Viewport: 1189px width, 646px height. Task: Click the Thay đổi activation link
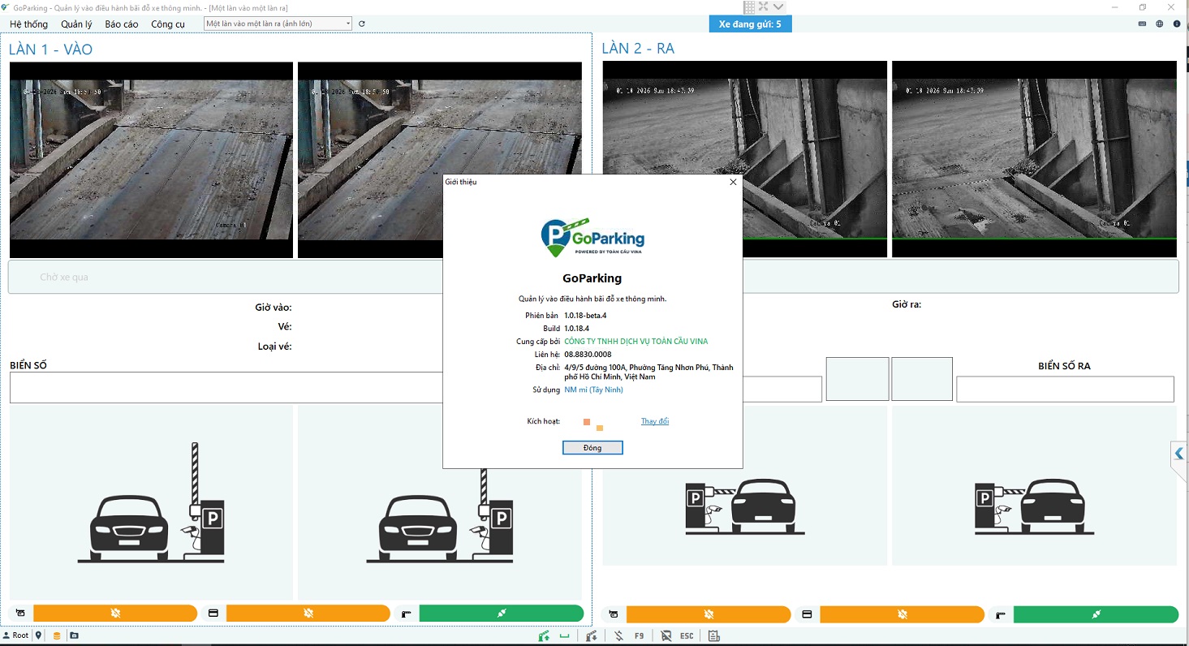click(654, 421)
